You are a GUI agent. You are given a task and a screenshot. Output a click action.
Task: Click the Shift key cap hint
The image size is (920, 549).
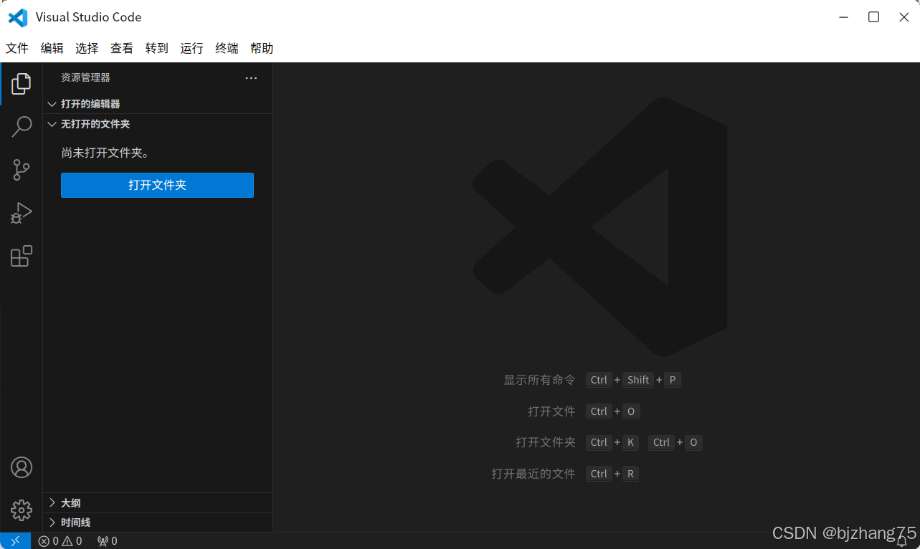coord(638,380)
